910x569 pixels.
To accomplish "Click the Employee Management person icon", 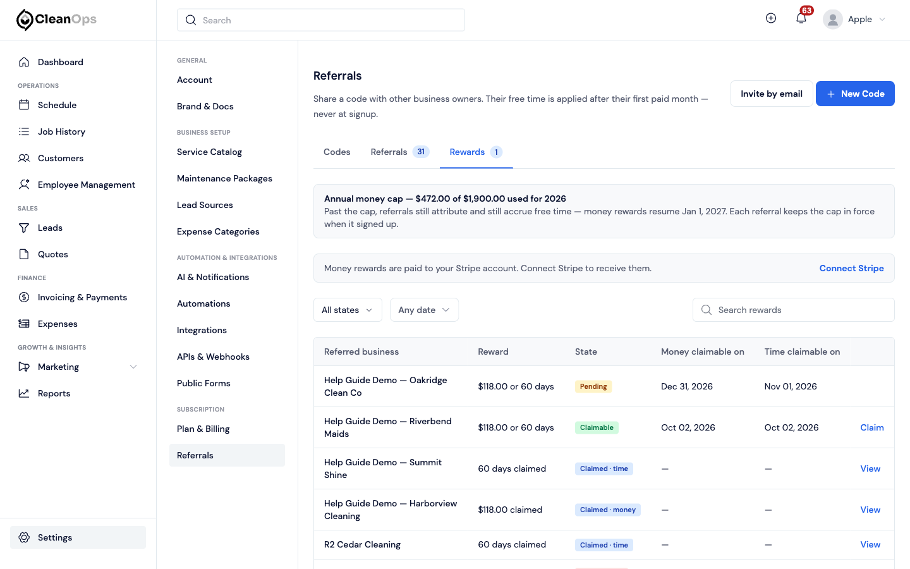I will click(x=24, y=185).
